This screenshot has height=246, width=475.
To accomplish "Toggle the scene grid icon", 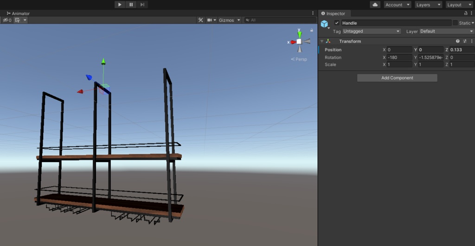I will pyautogui.click(x=17, y=20).
